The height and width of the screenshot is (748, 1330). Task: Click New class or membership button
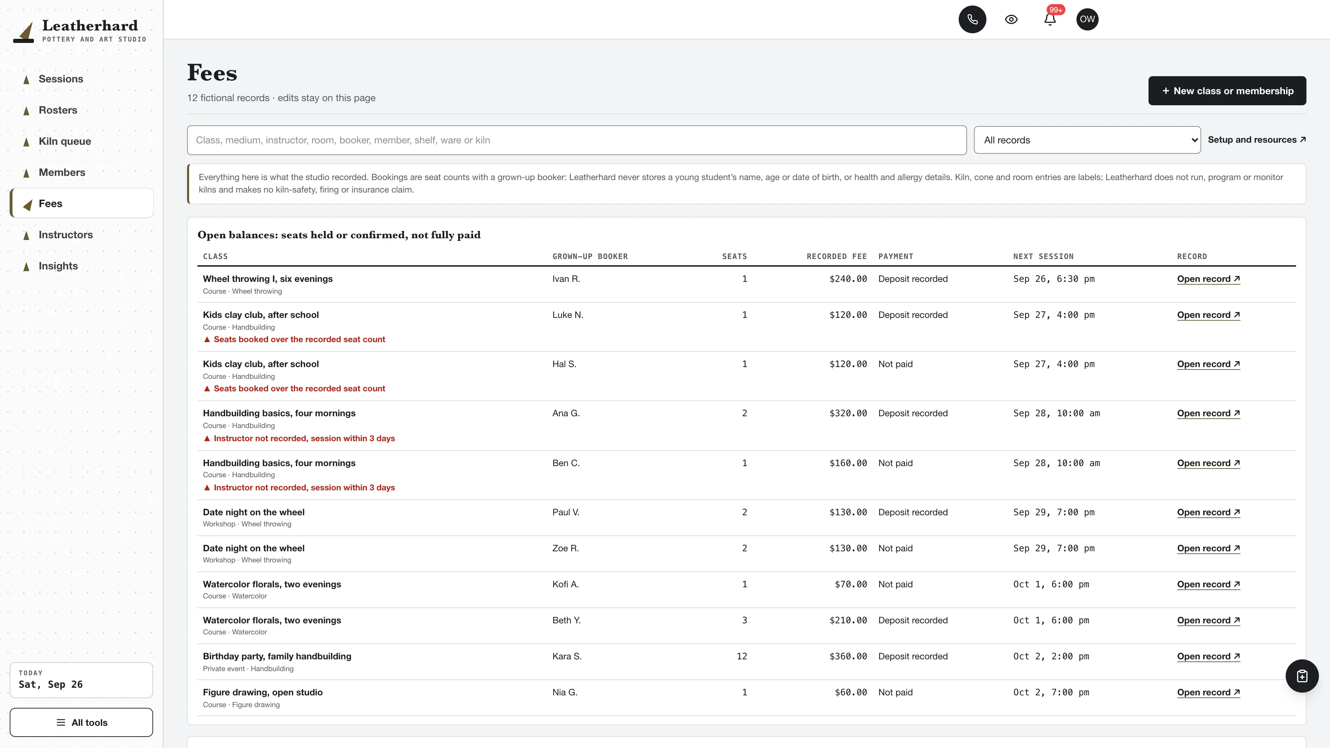(x=1227, y=91)
